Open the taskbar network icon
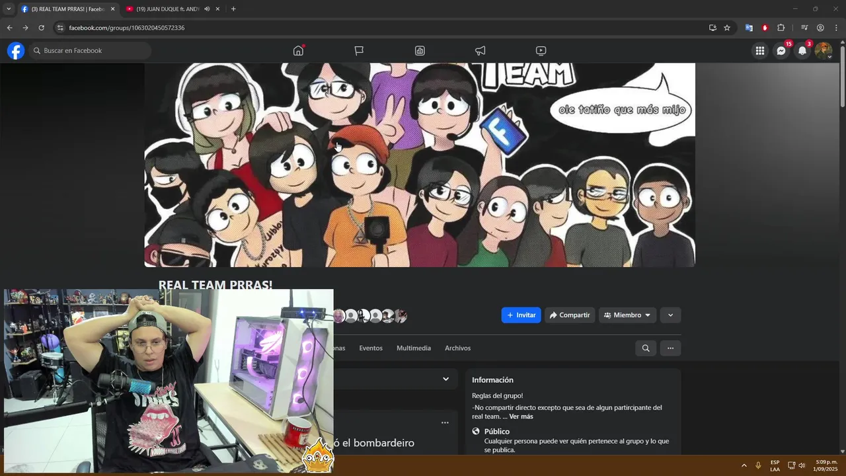Image resolution: width=846 pixels, height=476 pixels. [791, 465]
